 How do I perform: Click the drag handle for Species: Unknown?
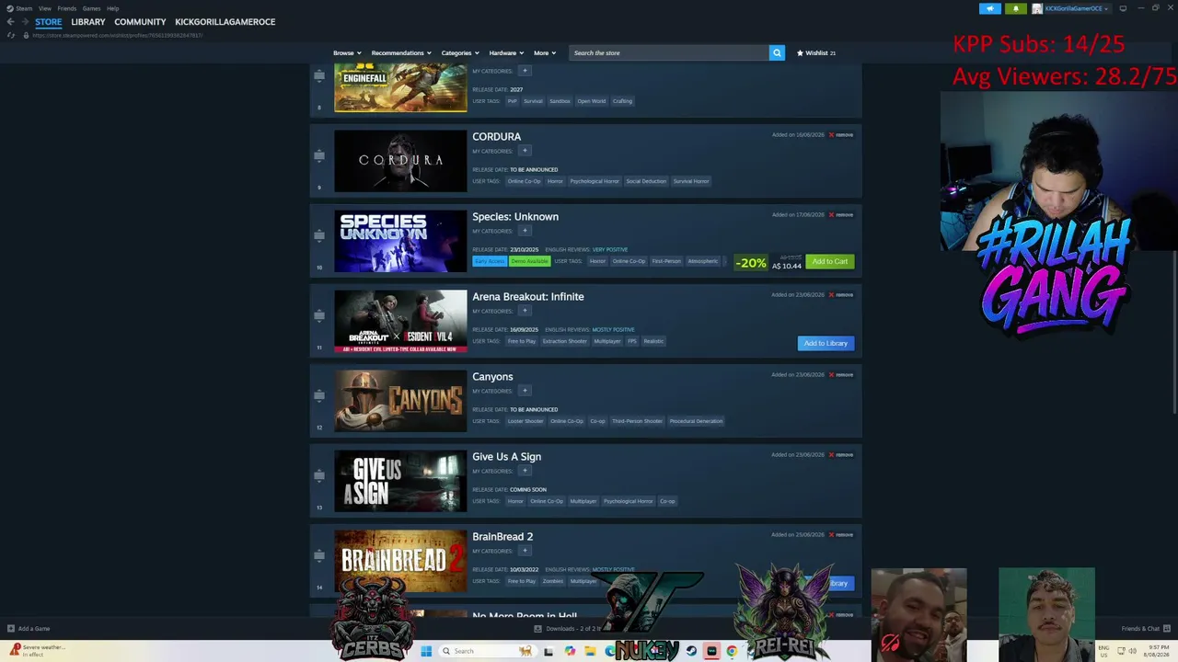tap(319, 235)
